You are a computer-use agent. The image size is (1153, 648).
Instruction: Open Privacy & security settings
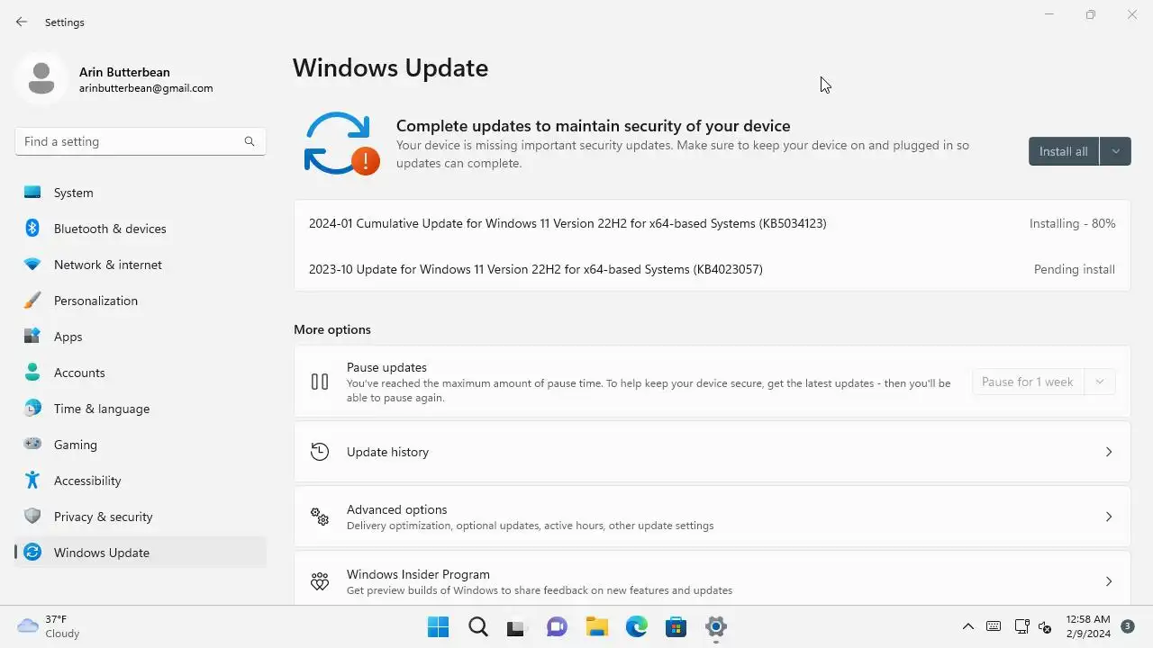coord(141,517)
